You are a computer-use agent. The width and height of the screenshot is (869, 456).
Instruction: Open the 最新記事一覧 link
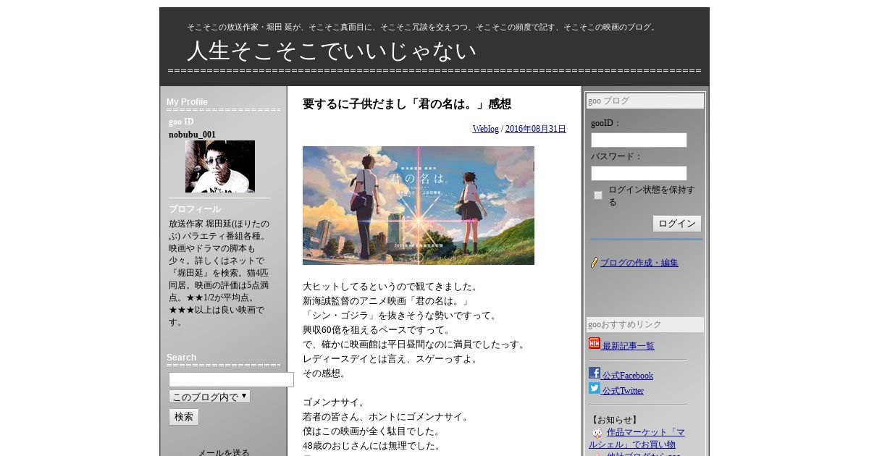[629, 346]
